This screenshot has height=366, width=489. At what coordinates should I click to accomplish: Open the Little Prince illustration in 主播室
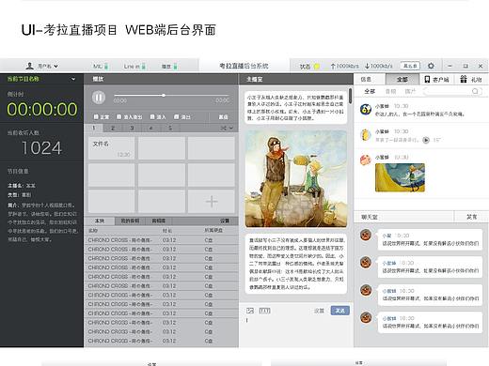pos(296,178)
